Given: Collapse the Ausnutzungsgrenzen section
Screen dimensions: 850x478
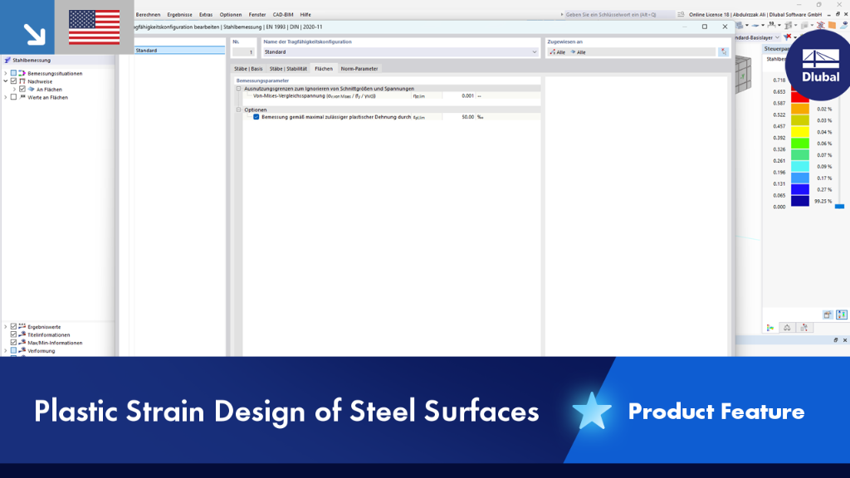Looking at the screenshot, I should point(238,88).
